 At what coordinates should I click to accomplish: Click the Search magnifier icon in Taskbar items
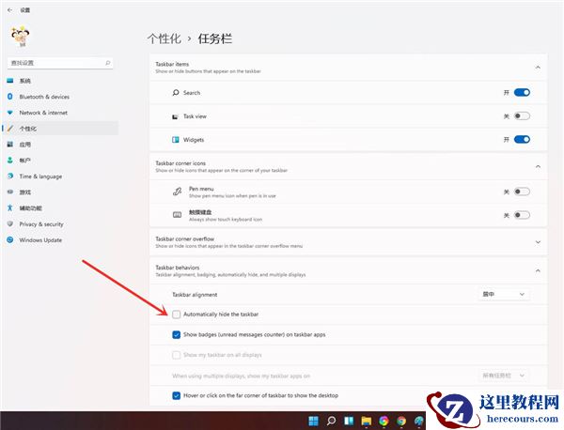pyautogui.click(x=176, y=93)
